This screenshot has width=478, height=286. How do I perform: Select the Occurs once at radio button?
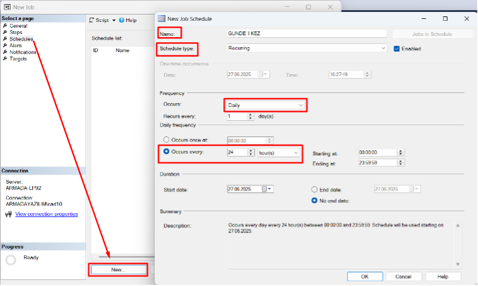[x=166, y=140]
